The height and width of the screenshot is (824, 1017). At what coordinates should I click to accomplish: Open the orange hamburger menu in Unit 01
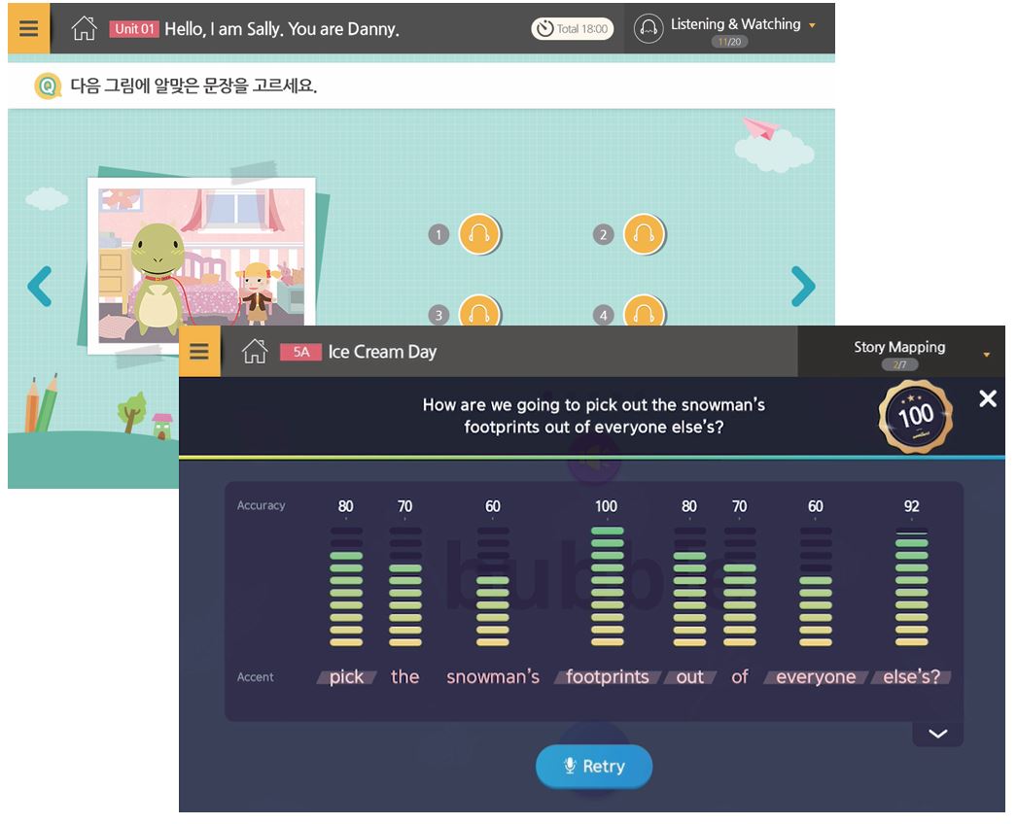coord(28,29)
